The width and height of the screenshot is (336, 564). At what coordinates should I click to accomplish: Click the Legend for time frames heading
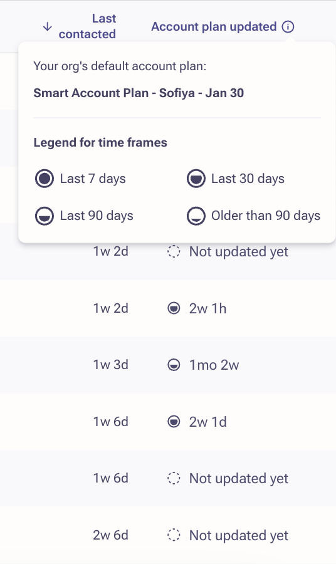[100, 142]
